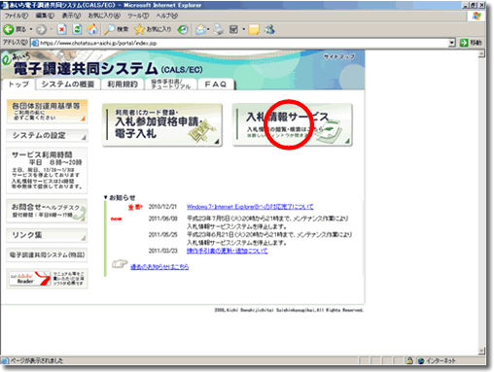Click the サイトマップ link

click(x=339, y=56)
